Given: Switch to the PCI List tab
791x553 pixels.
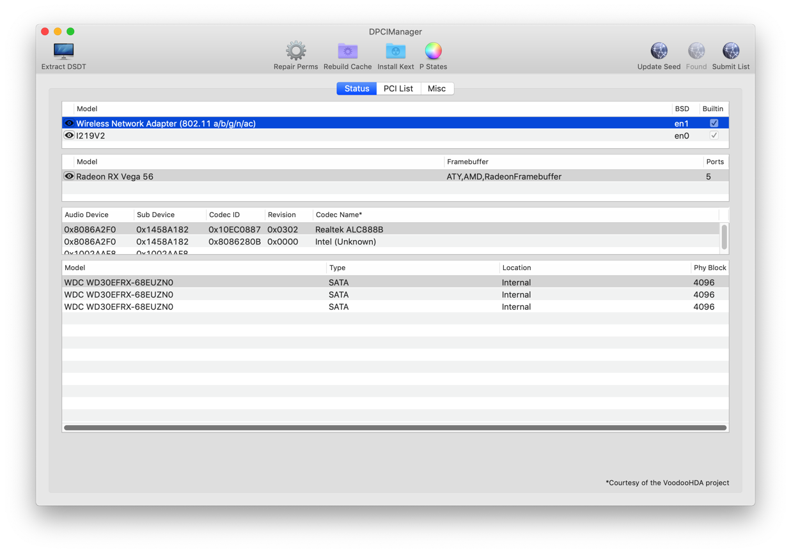Looking at the screenshot, I should pyautogui.click(x=398, y=89).
